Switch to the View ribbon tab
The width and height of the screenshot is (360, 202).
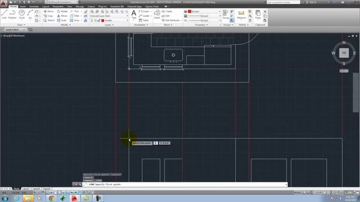point(70,6)
